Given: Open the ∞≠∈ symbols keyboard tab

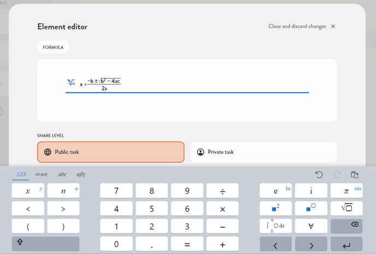Looking at the screenshot, I should pyautogui.click(x=42, y=175).
